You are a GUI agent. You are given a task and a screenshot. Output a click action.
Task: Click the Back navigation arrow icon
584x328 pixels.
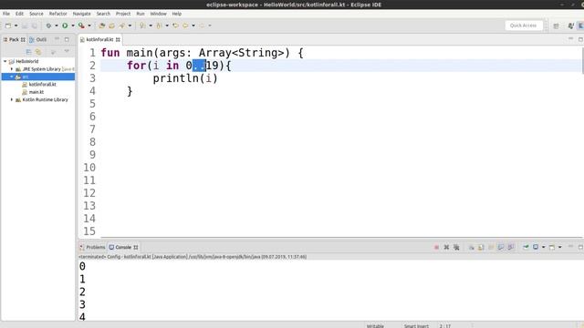pos(185,26)
